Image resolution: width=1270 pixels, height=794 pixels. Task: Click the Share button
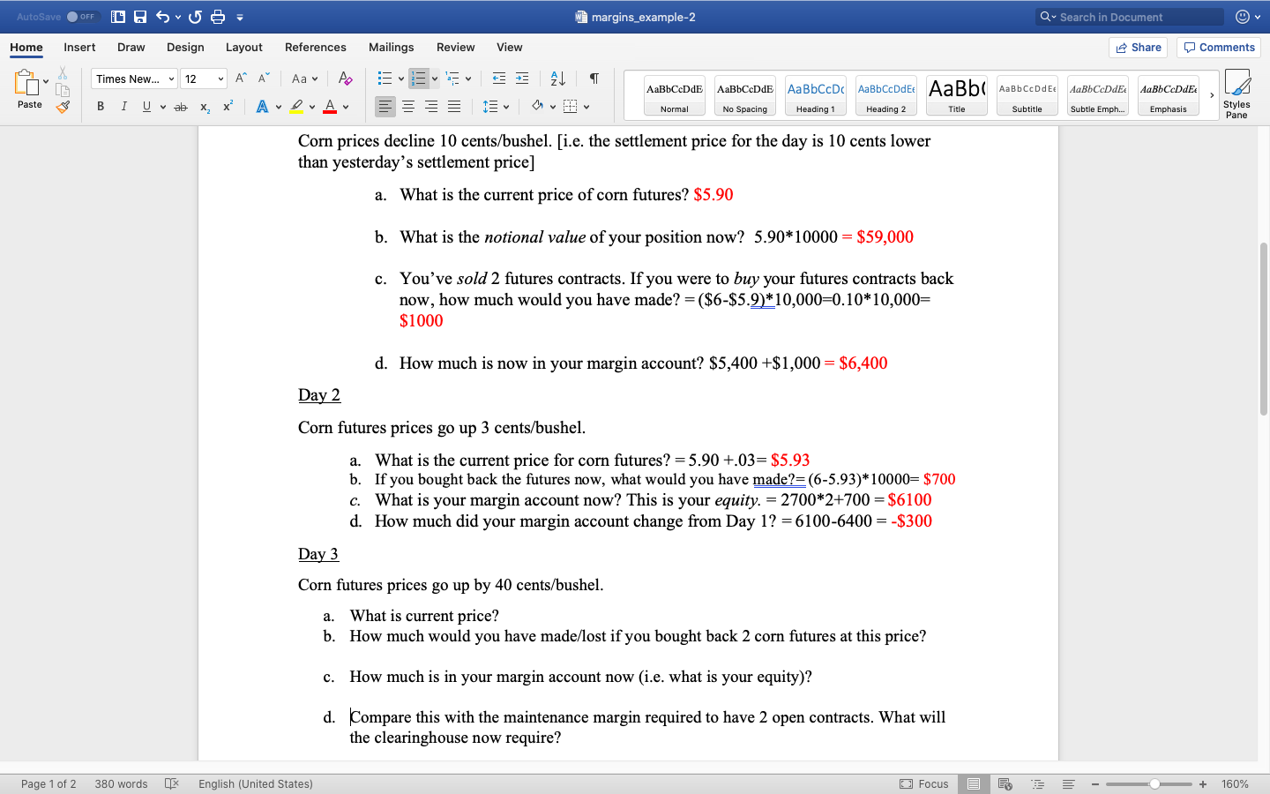[x=1138, y=48]
